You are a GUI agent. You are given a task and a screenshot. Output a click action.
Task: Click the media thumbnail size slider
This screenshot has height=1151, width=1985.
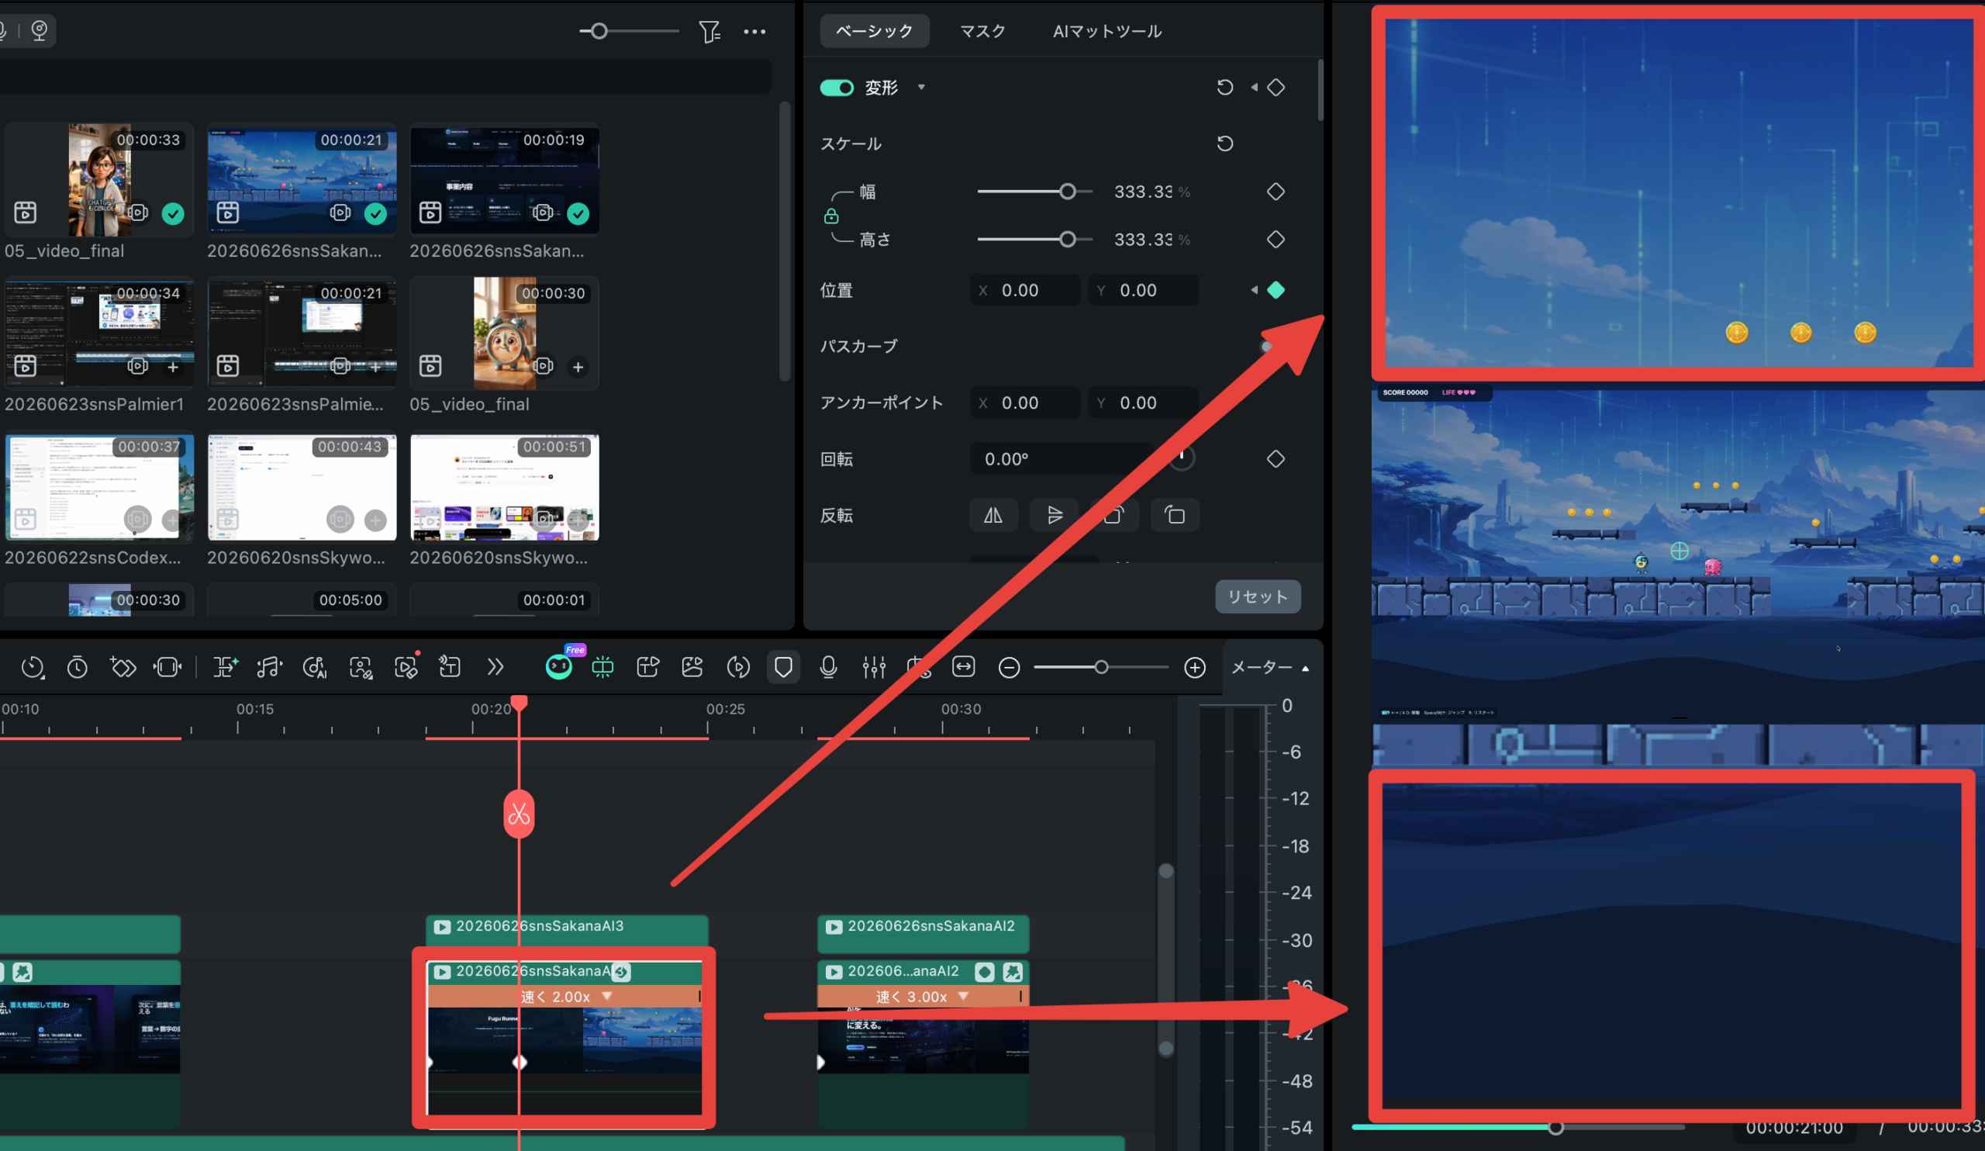tap(599, 31)
